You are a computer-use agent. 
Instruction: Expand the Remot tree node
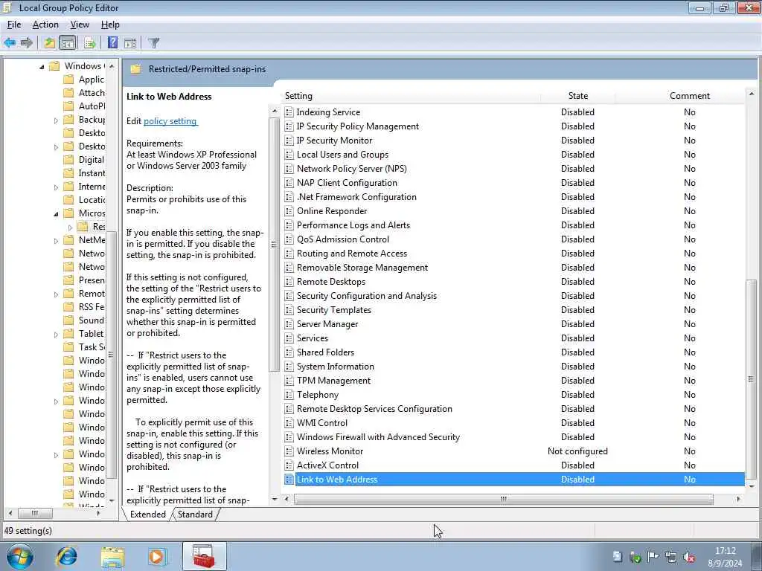tap(56, 294)
